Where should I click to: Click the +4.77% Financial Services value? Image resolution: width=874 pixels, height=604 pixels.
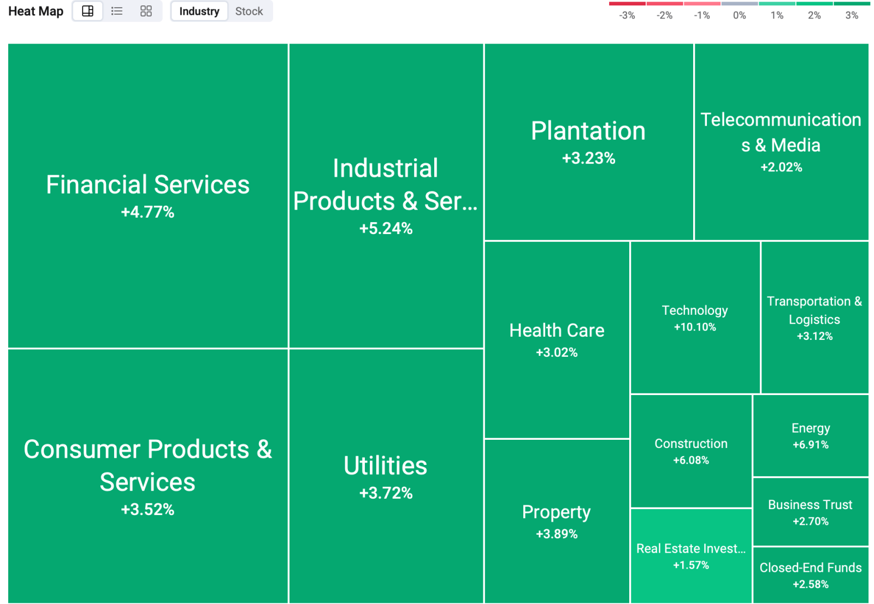coord(147,212)
